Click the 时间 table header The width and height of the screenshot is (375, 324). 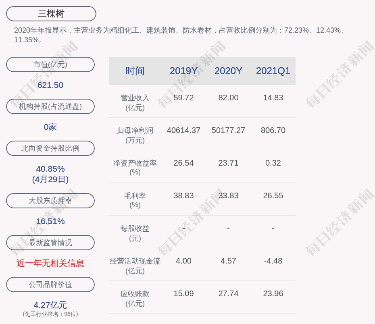(x=135, y=71)
